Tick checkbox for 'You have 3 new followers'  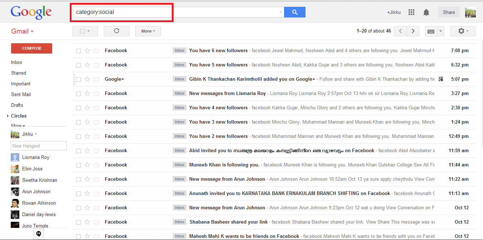(x=78, y=122)
